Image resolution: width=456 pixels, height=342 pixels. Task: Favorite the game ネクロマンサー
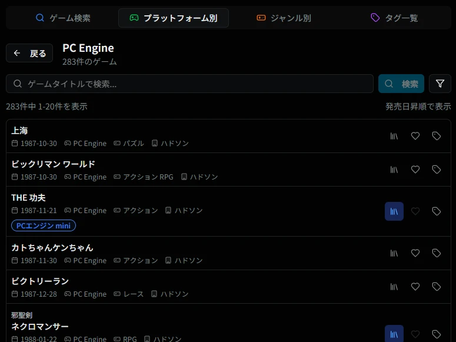point(415,334)
